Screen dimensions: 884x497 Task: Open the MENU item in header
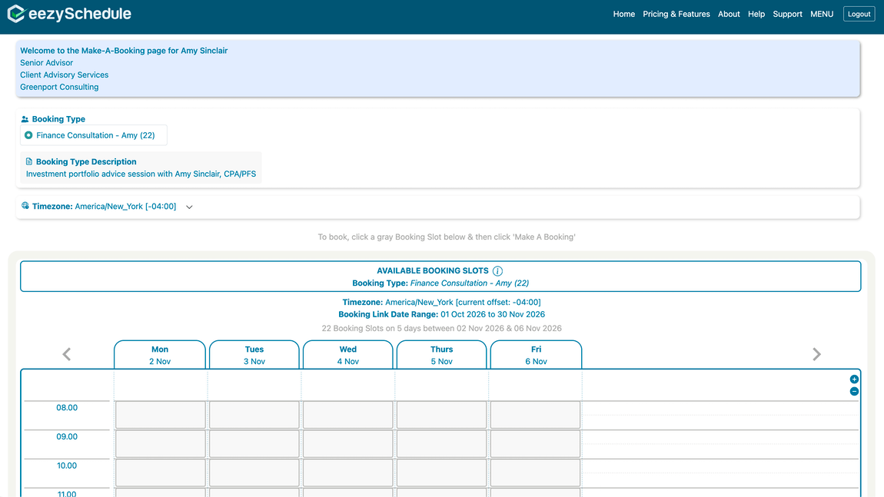(822, 14)
